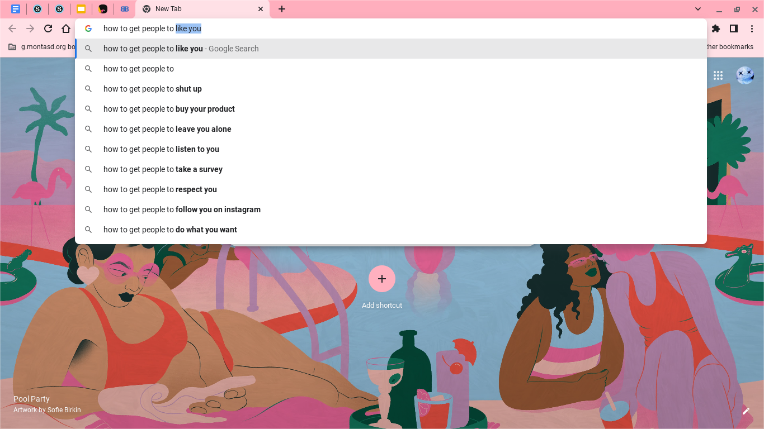
Task: Switch to the blue 8B pinned tab
Action: tap(125, 9)
